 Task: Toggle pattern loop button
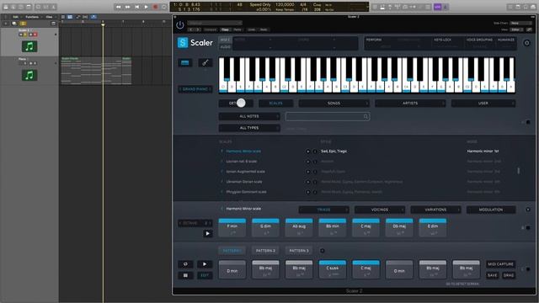(x=185, y=264)
